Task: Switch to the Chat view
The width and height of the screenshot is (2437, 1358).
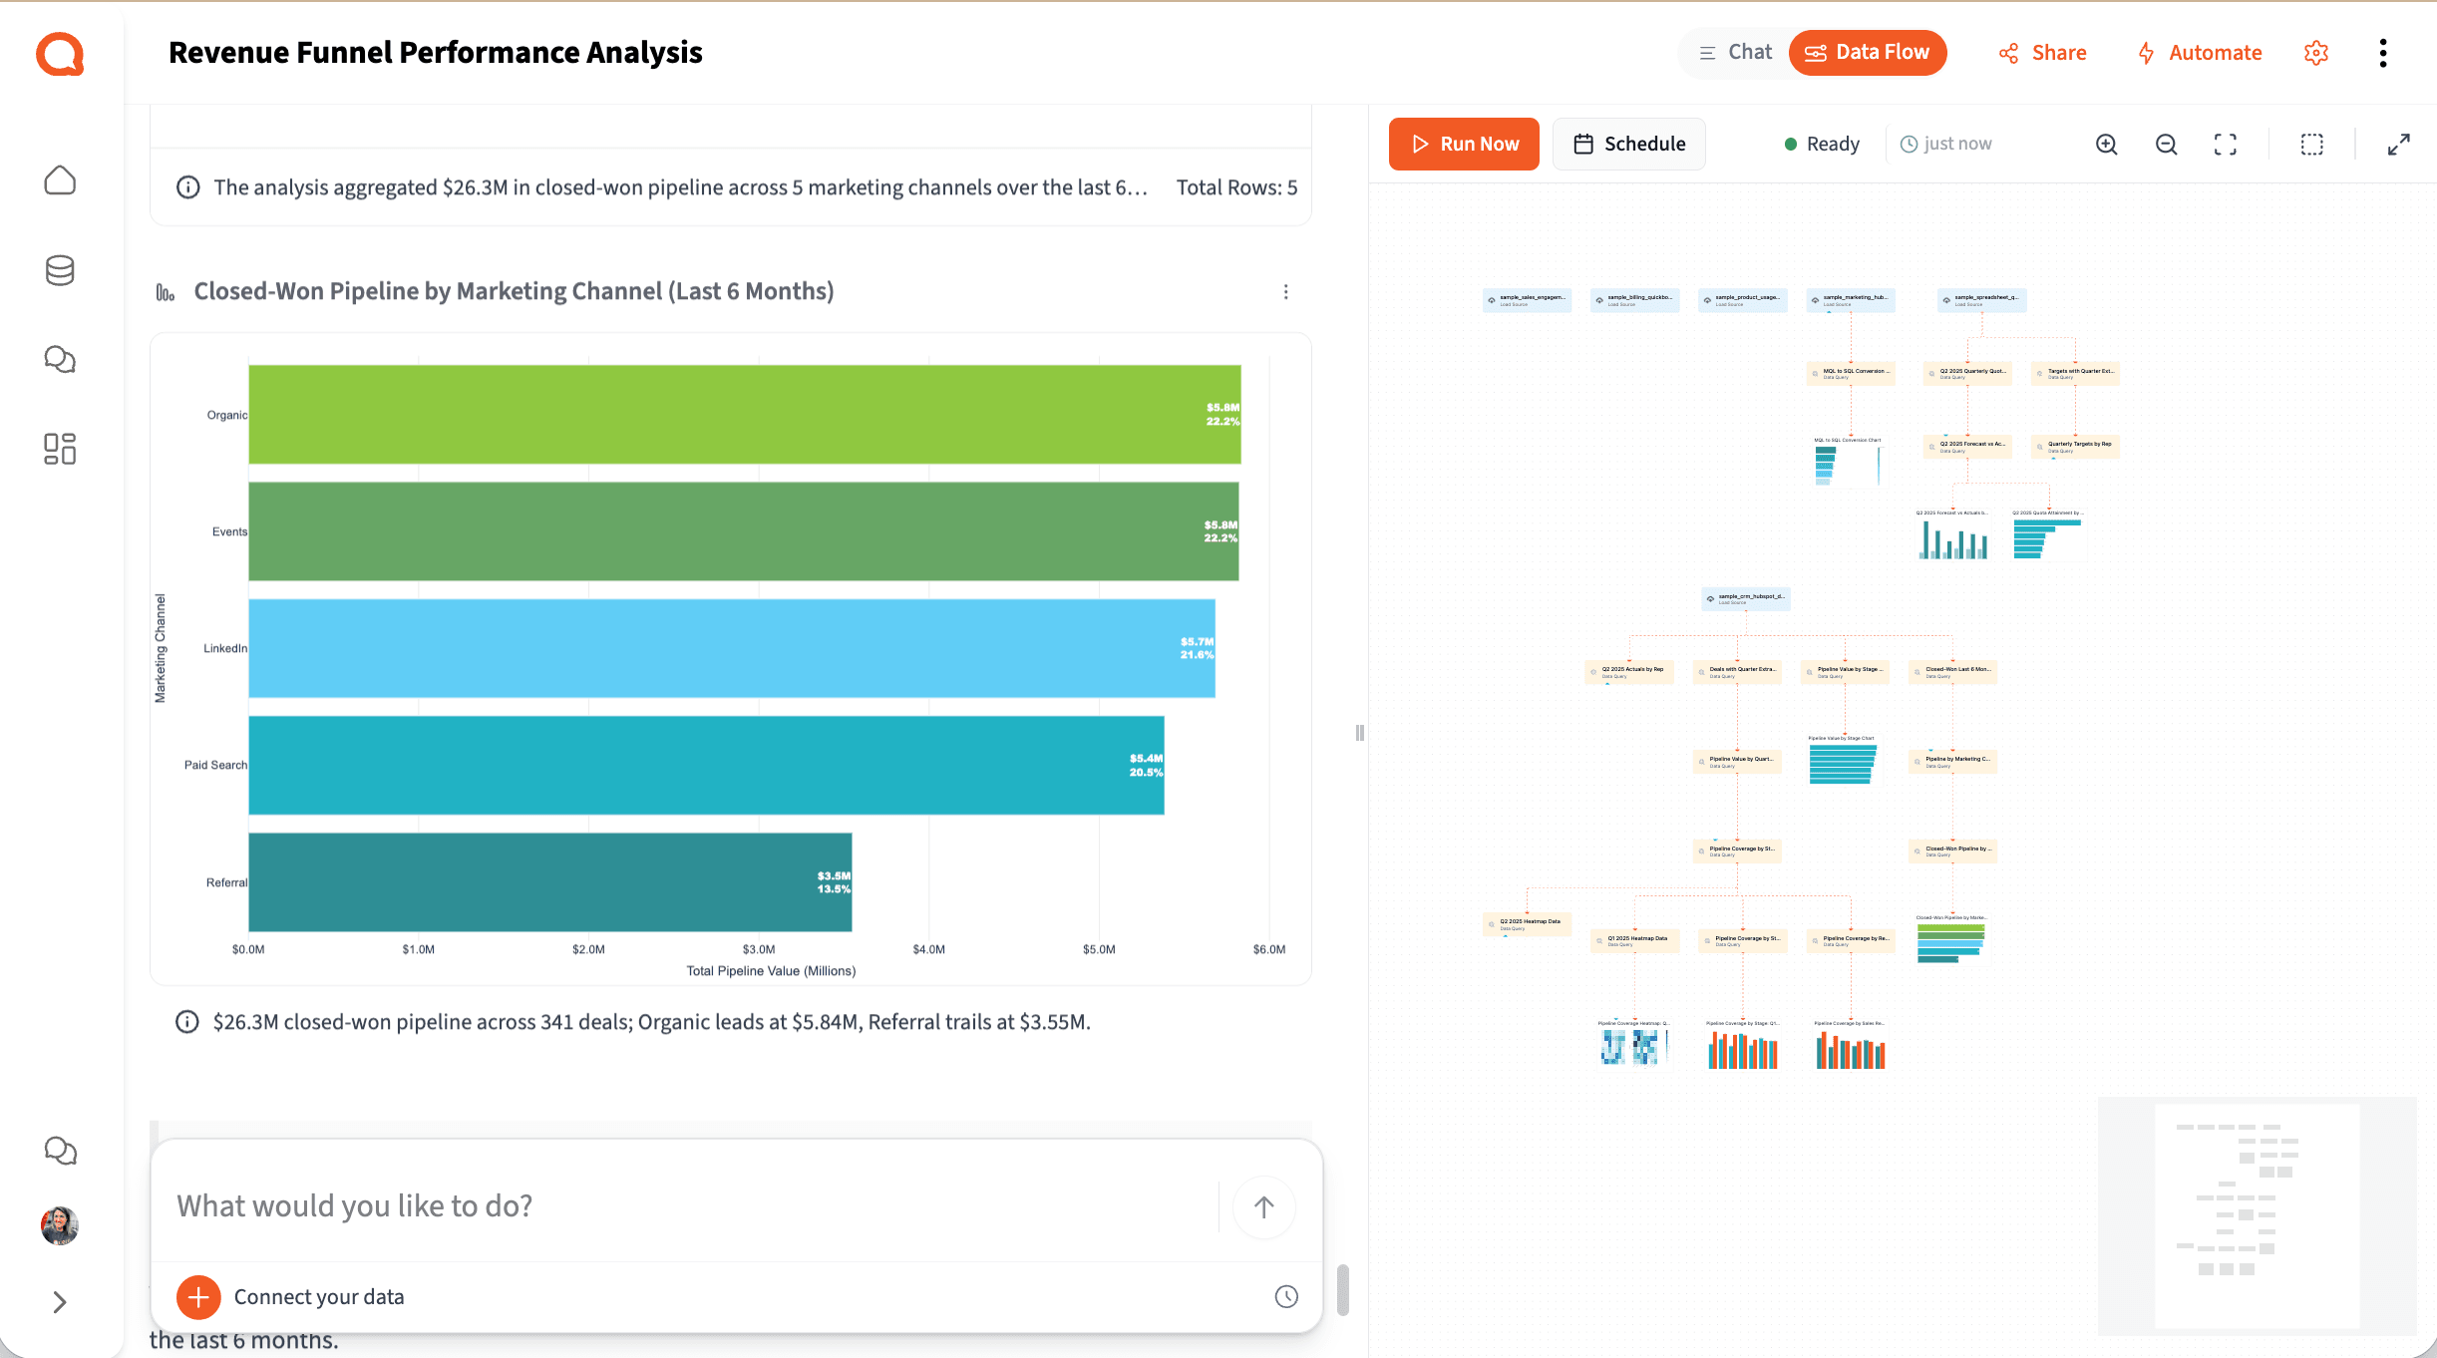Action: coord(1735,52)
